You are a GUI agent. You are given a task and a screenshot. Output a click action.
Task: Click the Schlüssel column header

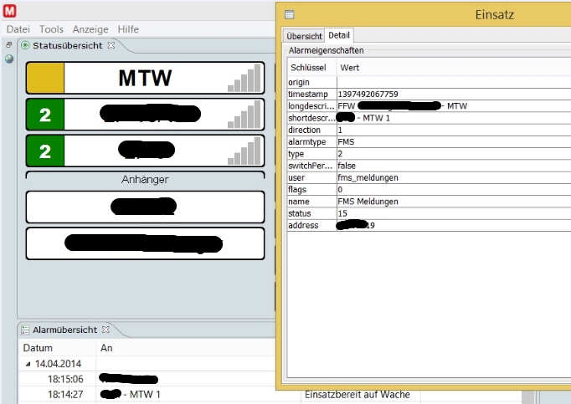pyautogui.click(x=310, y=66)
